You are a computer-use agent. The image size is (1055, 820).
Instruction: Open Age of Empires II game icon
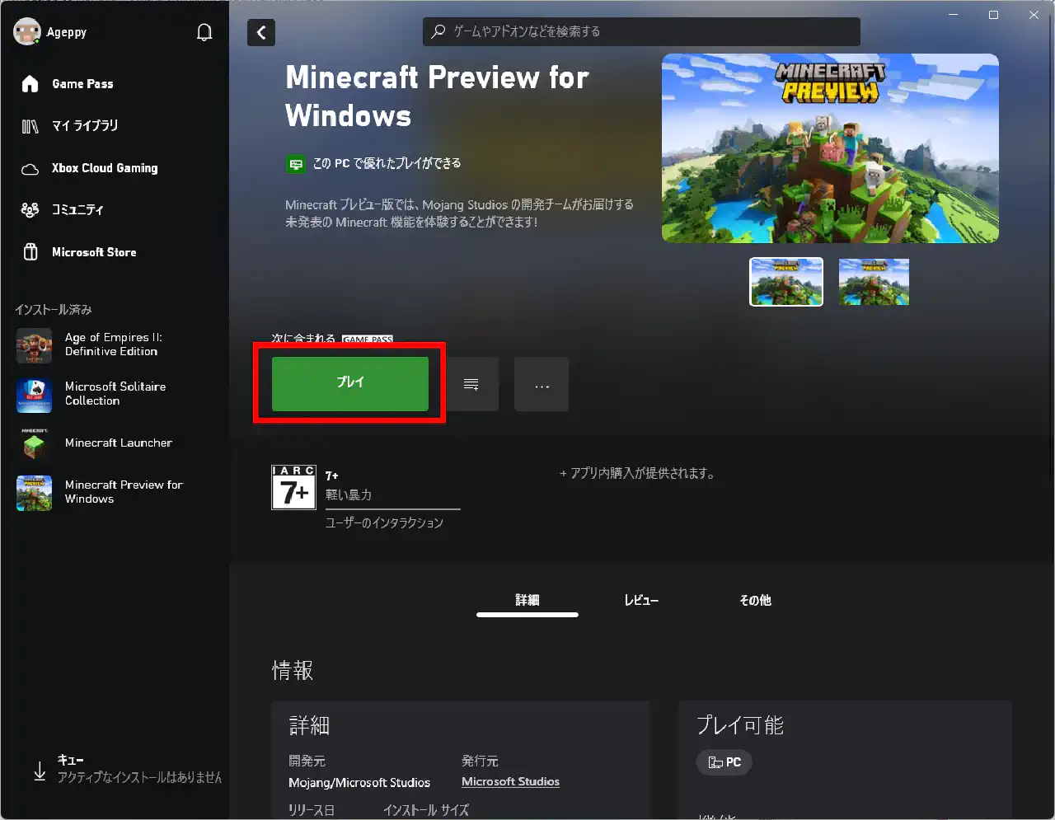(x=34, y=345)
